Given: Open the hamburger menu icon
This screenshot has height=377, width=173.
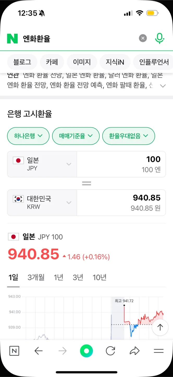Looking at the screenshot, I should 158,351.
